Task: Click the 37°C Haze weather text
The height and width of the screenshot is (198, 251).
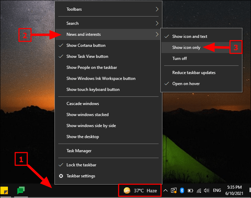Action: [145, 191]
